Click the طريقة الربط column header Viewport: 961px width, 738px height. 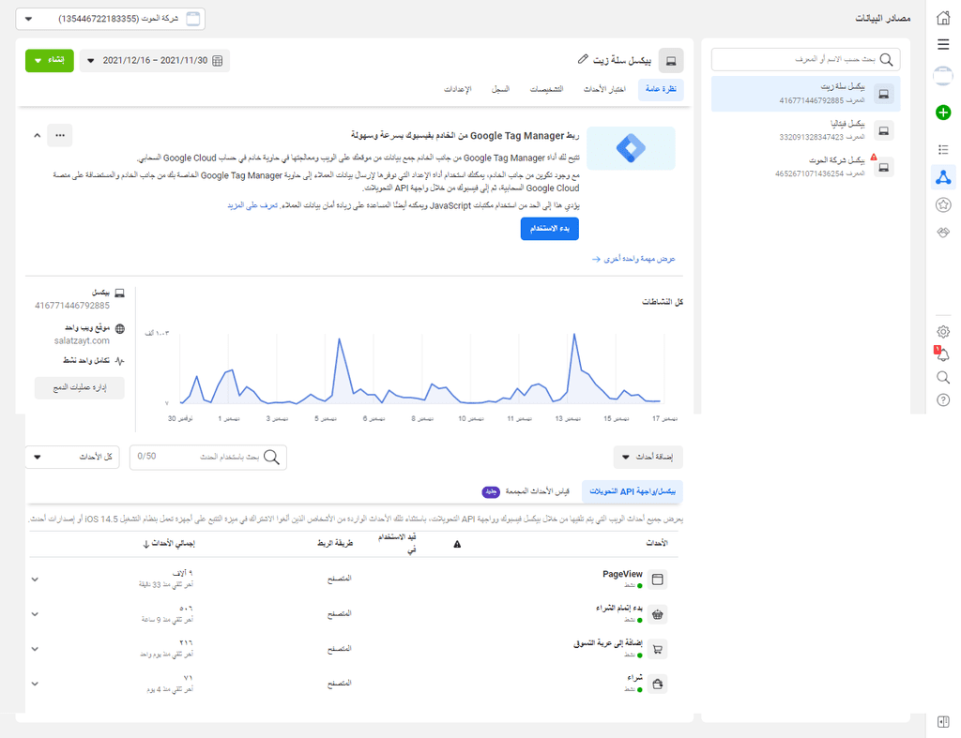click(x=335, y=543)
